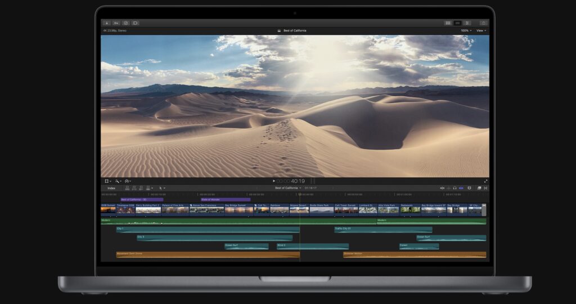Toggle the Browser grid panel button
The width and height of the screenshot is (576, 304).
click(448, 23)
